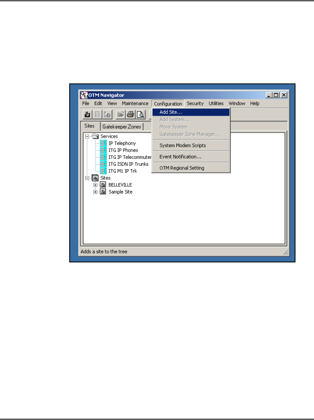Click the IP Telephony service icon
Image resolution: width=314 pixels, height=420 pixels.
tap(103, 143)
